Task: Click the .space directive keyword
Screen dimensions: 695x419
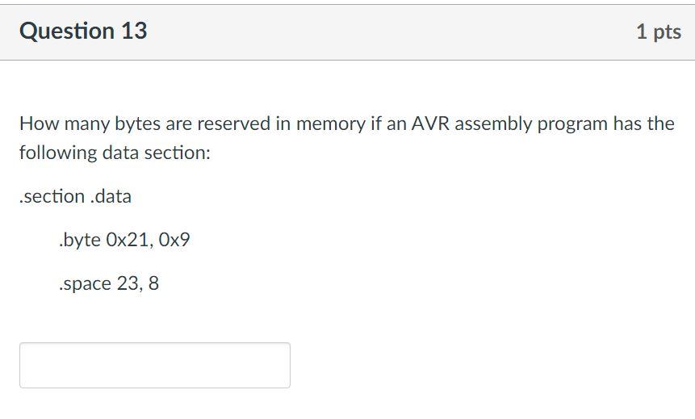Action: [85, 283]
